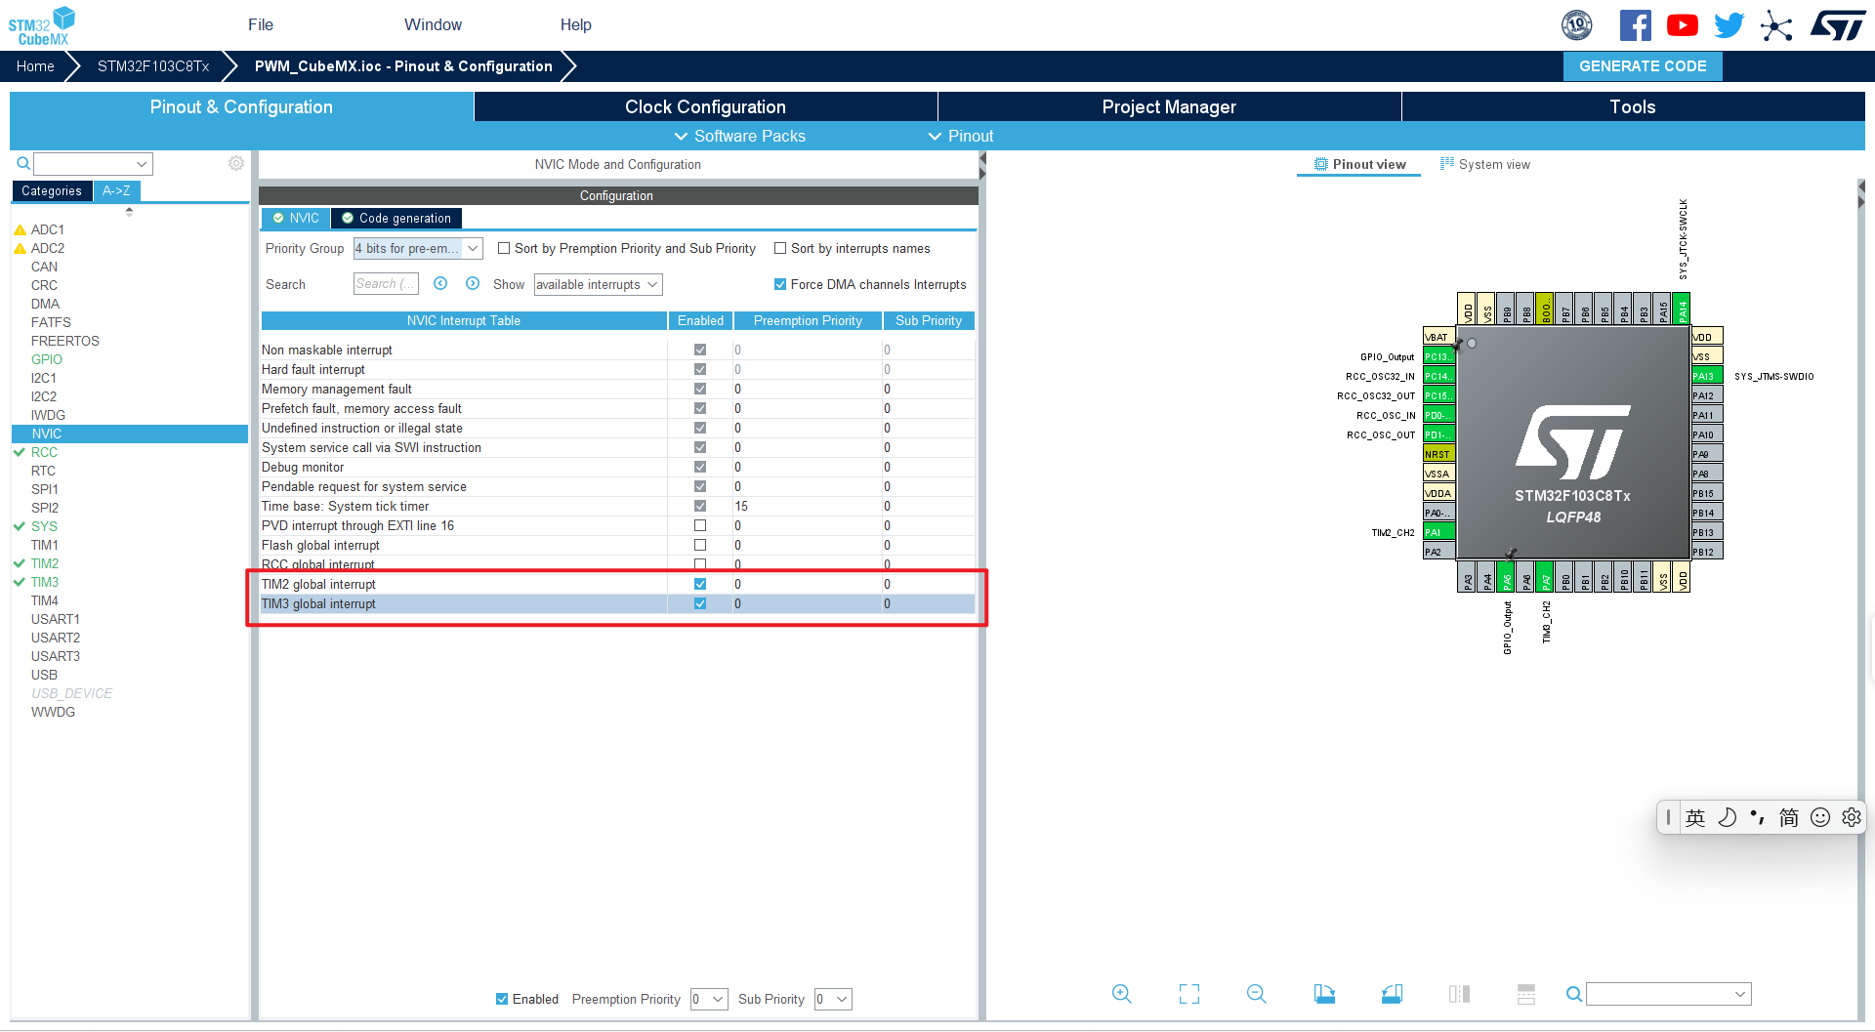Switch to A->Z sorting tab
1875x1032 pixels.
[116, 190]
